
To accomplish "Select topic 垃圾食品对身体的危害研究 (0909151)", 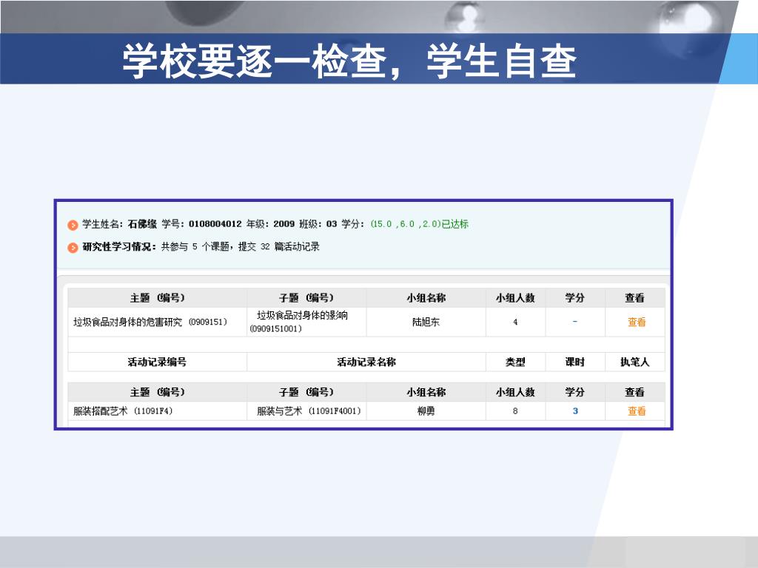I will click(x=150, y=322).
